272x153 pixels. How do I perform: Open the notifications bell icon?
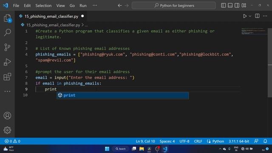point(265,141)
